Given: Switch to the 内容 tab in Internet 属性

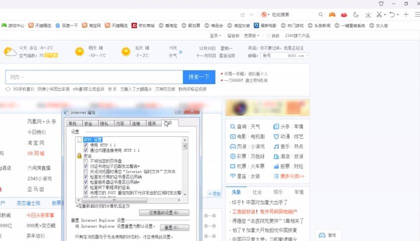Looking at the screenshot, I should click(x=120, y=123).
